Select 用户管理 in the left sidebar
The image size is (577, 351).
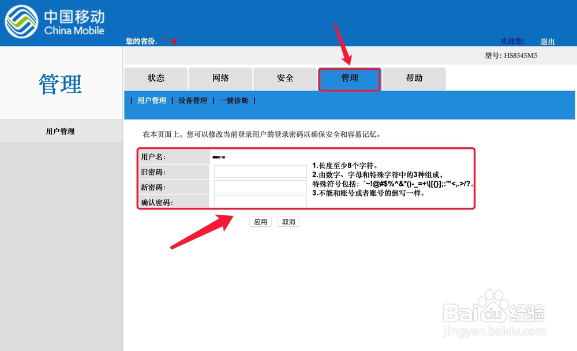click(x=61, y=131)
